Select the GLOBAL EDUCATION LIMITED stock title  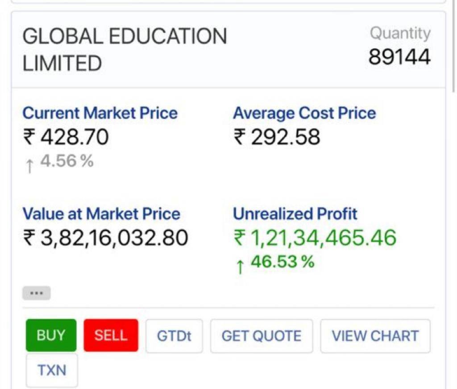pos(125,50)
